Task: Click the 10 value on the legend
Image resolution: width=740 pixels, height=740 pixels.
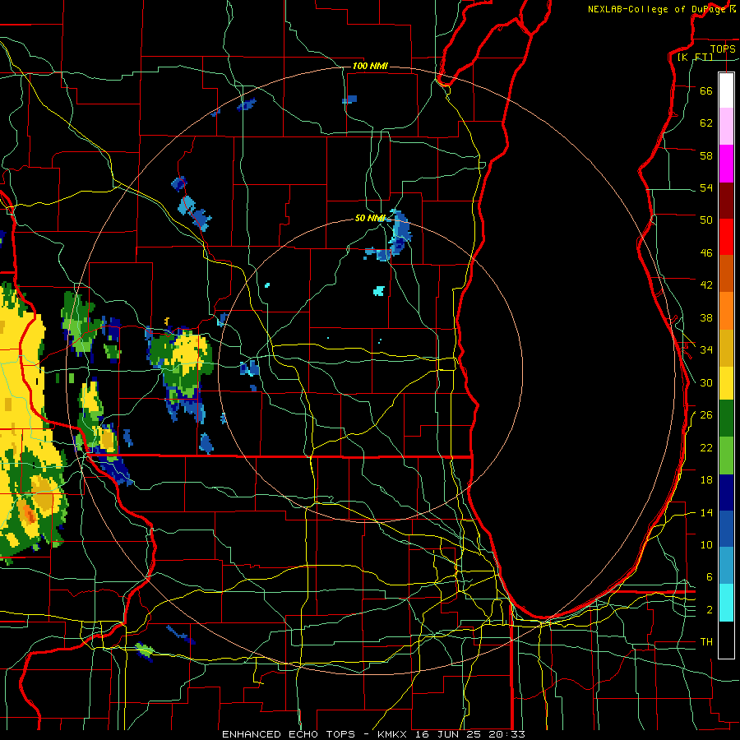Action: tap(706, 544)
